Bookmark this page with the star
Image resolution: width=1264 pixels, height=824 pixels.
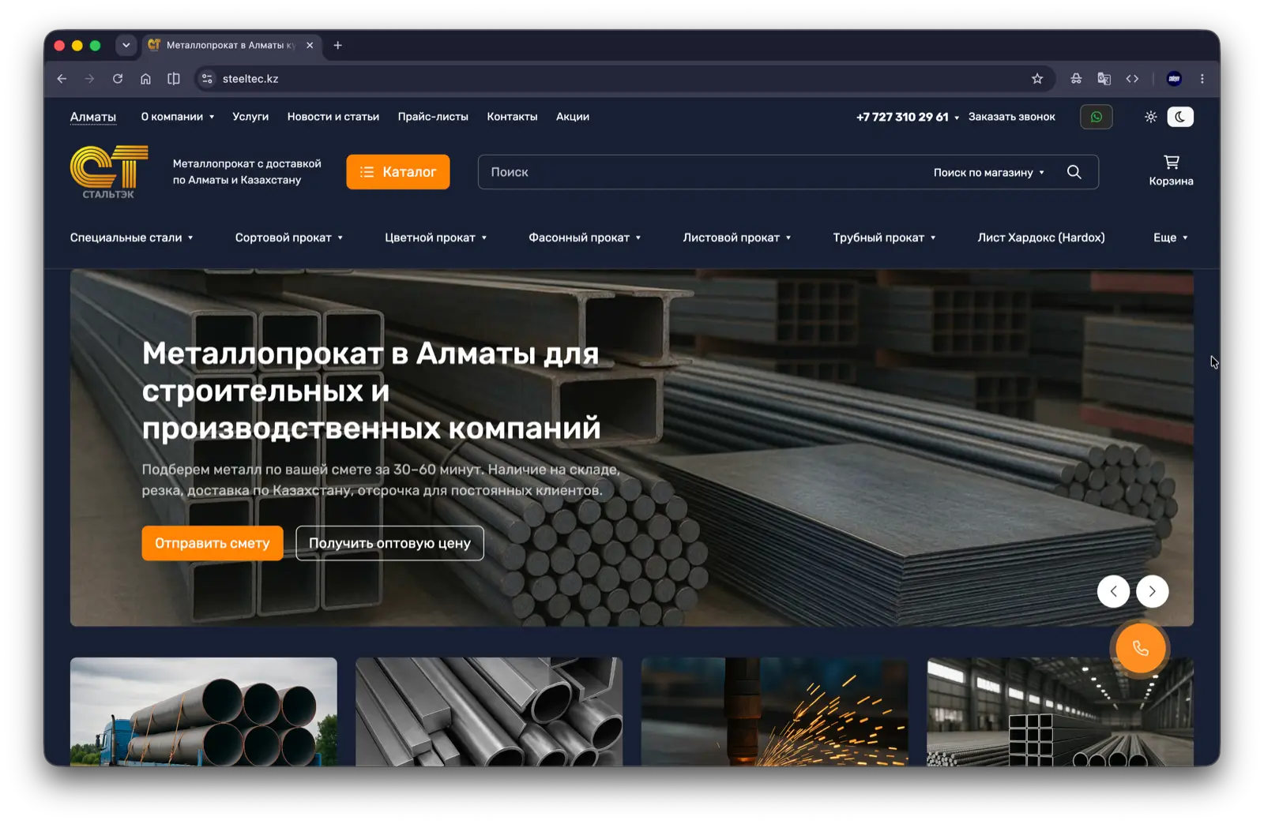coord(1037,79)
